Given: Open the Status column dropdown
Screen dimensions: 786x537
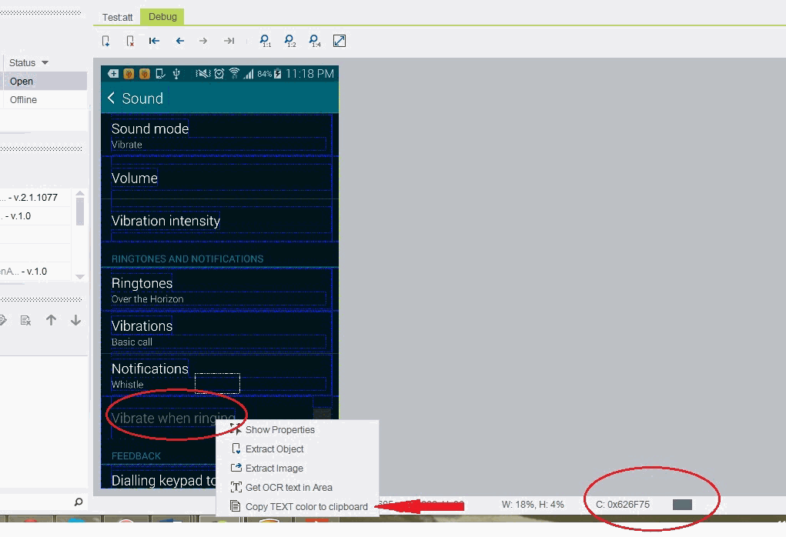Looking at the screenshot, I should tap(45, 62).
